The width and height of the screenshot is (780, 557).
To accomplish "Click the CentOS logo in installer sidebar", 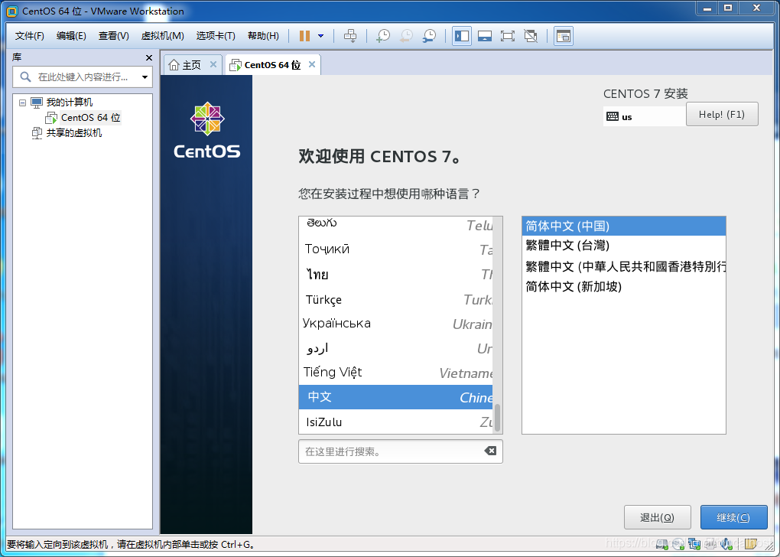I will (x=207, y=130).
